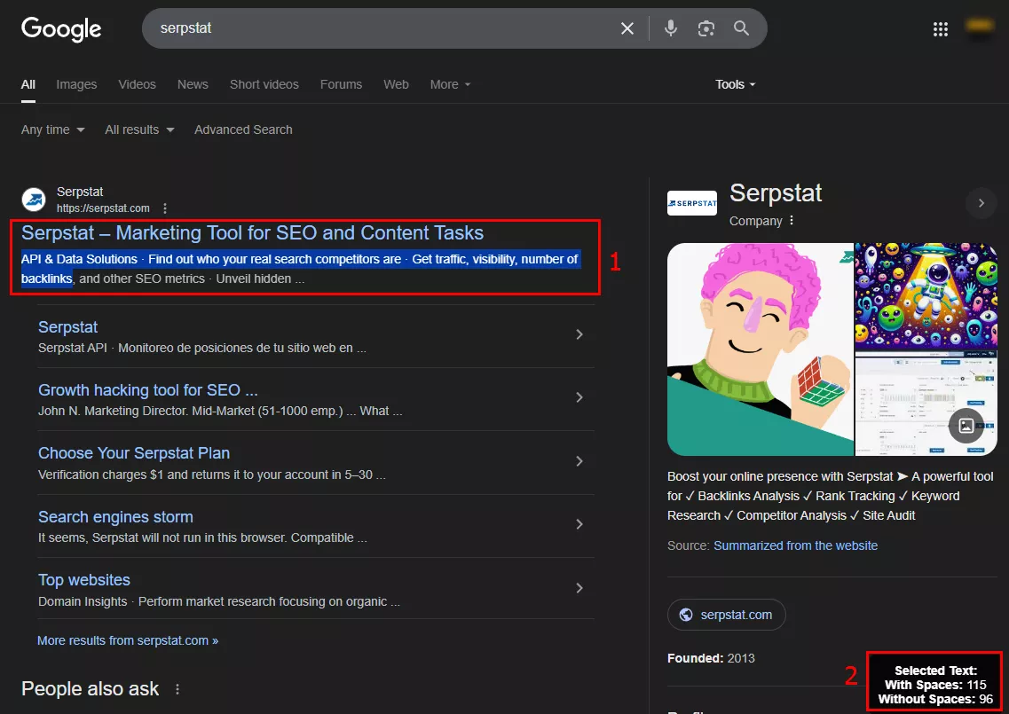1009x714 pixels.
Task: Open the Top websites link
Action: [x=83, y=580]
